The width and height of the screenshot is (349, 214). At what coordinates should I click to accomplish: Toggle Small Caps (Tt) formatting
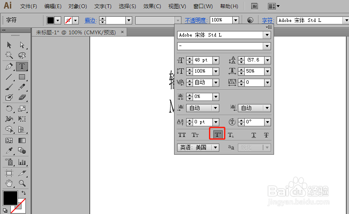(x=195, y=135)
